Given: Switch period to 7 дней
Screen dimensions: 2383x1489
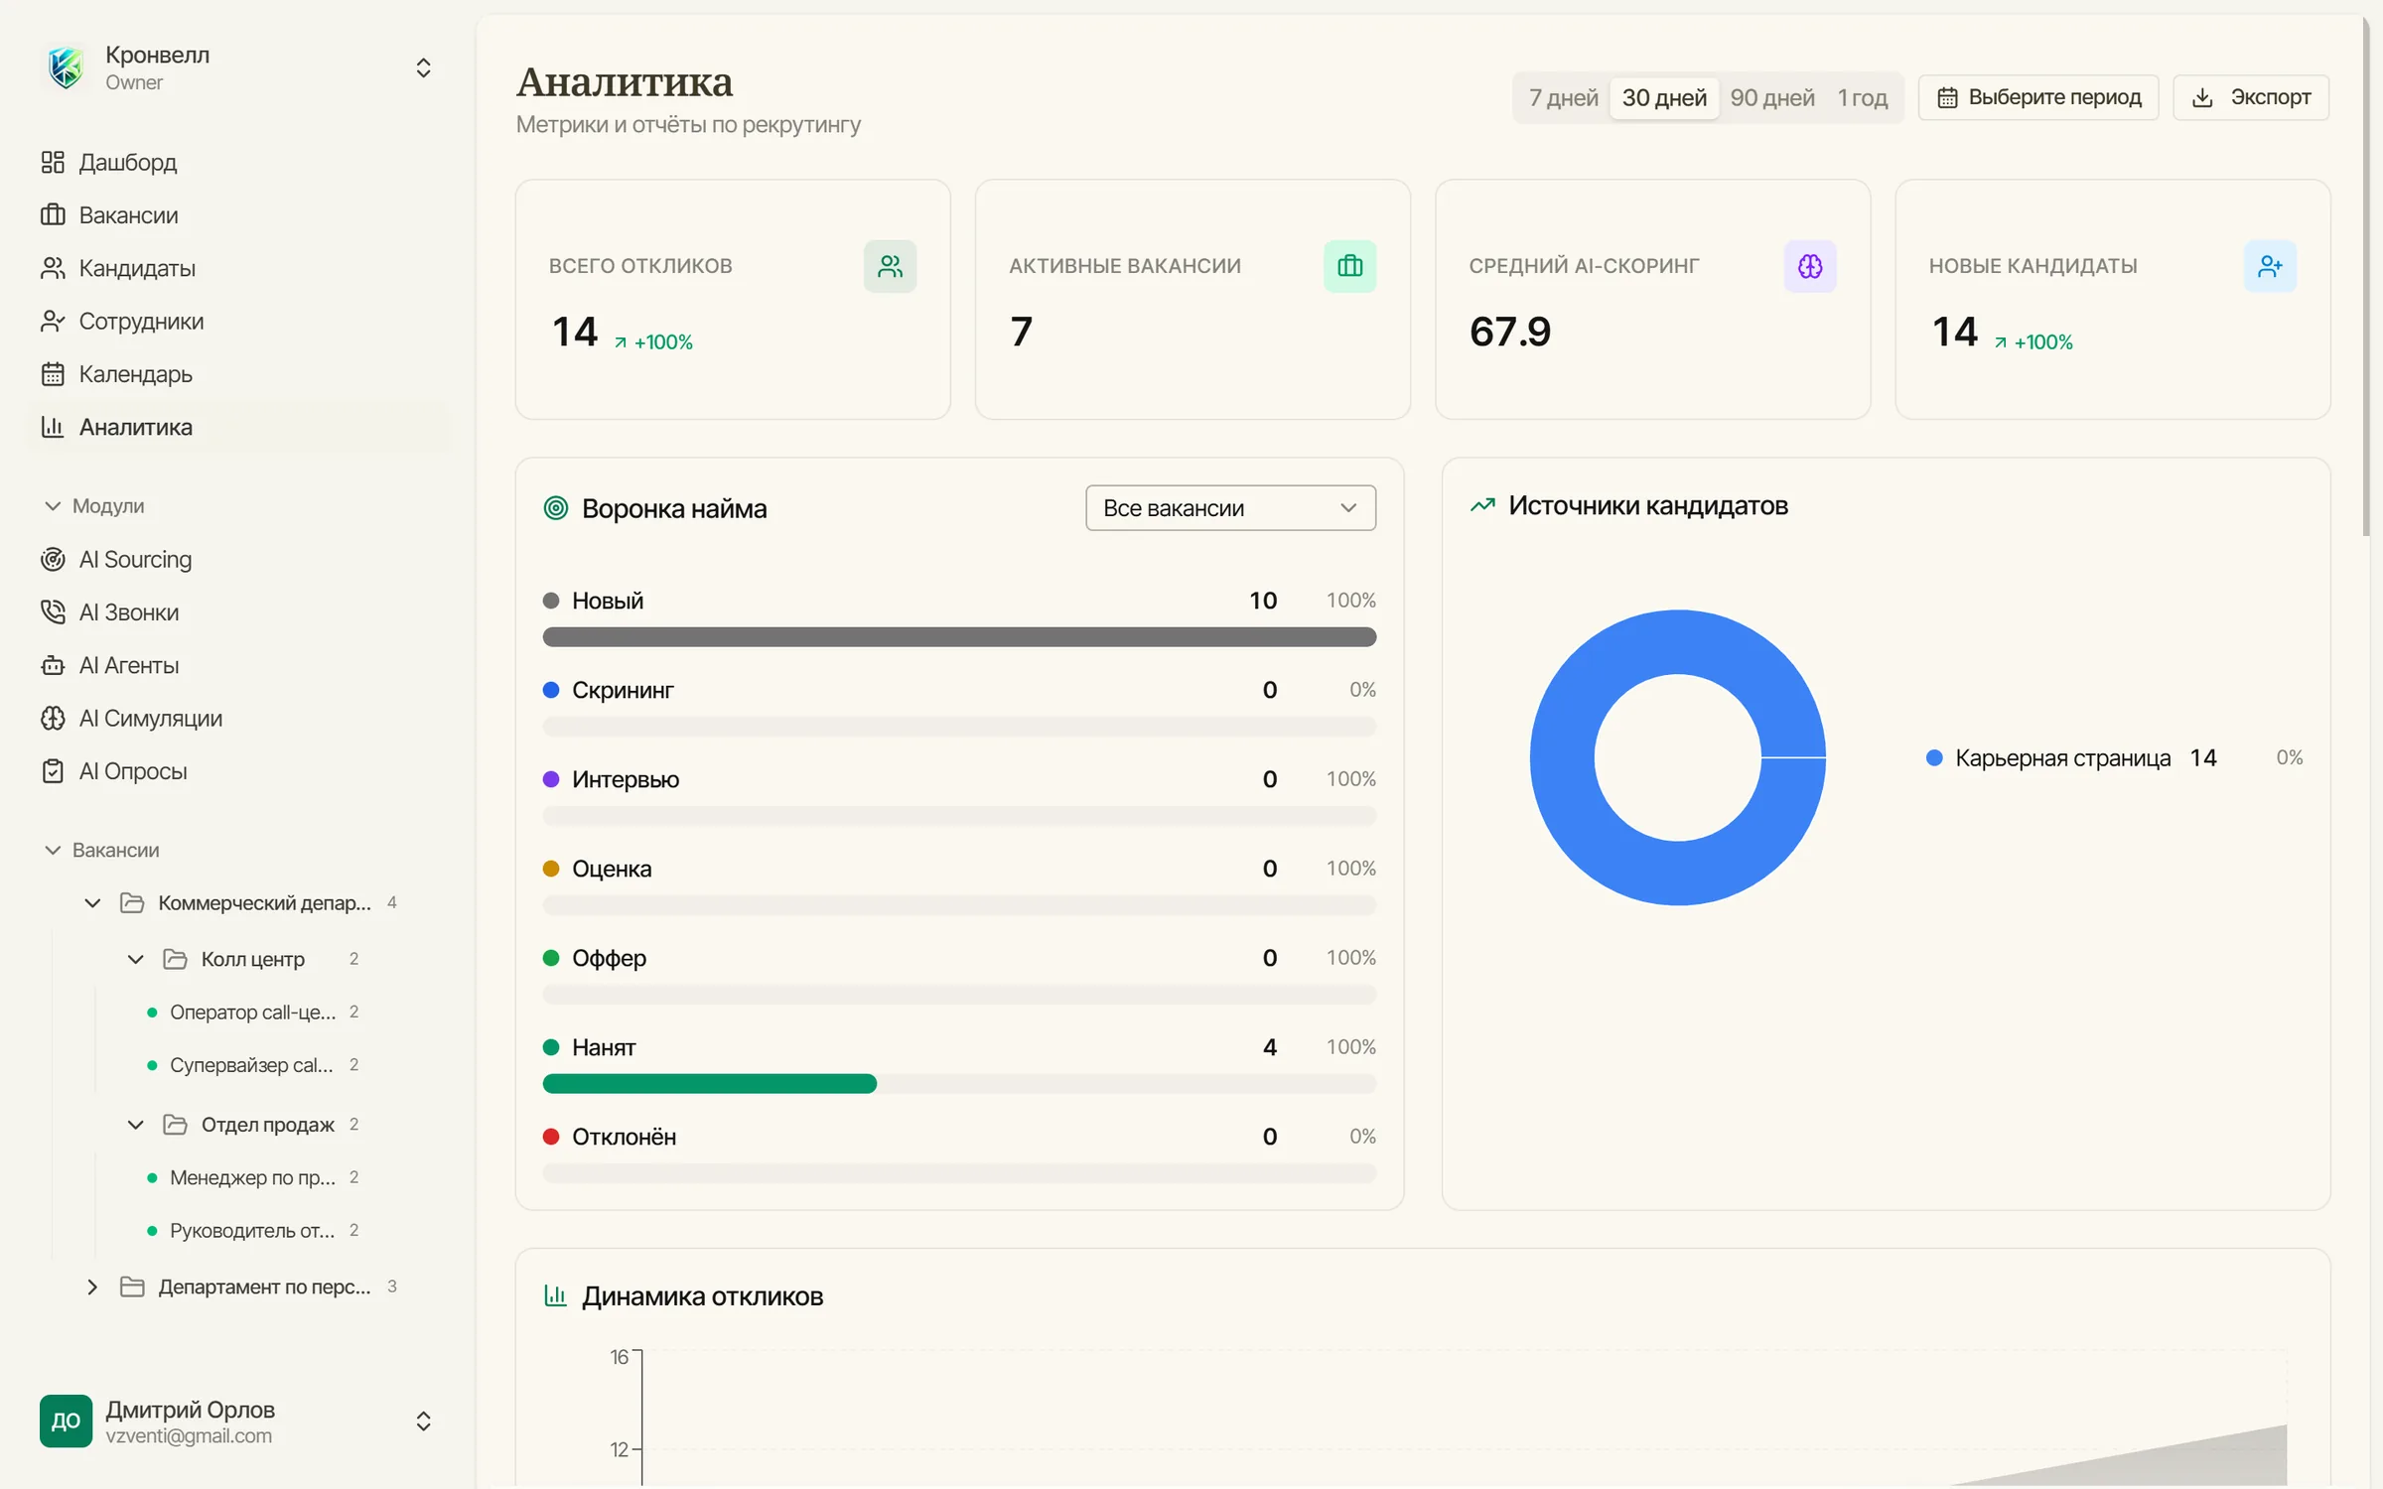Looking at the screenshot, I should click(x=1563, y=97).
